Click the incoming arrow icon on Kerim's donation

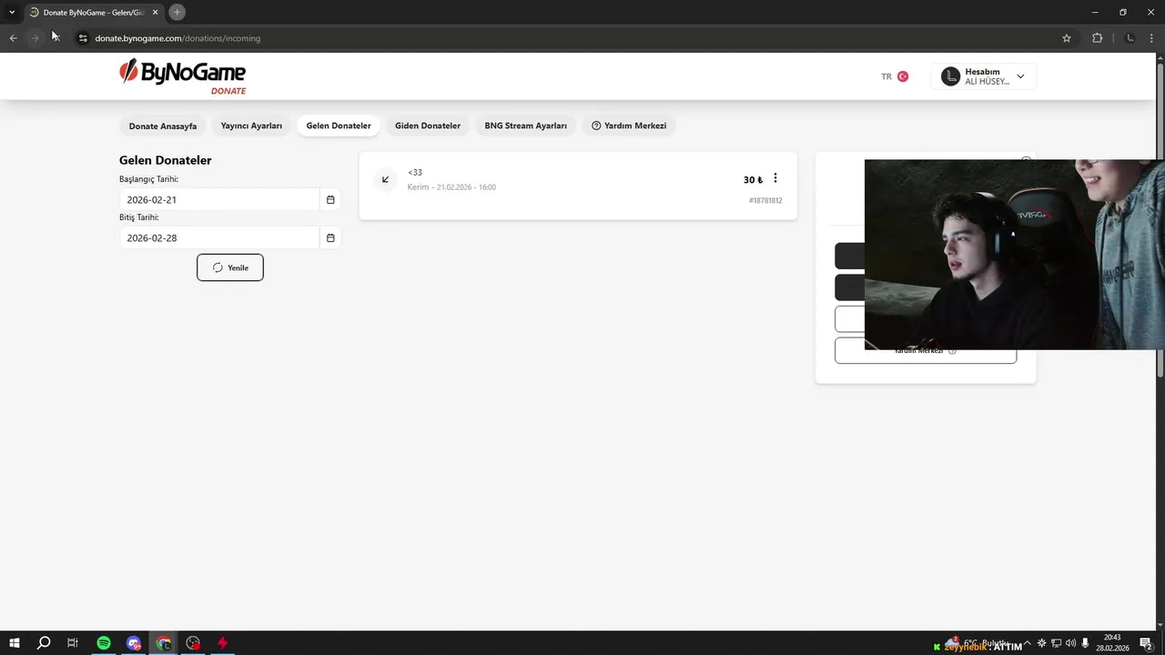tap(386, 179)
